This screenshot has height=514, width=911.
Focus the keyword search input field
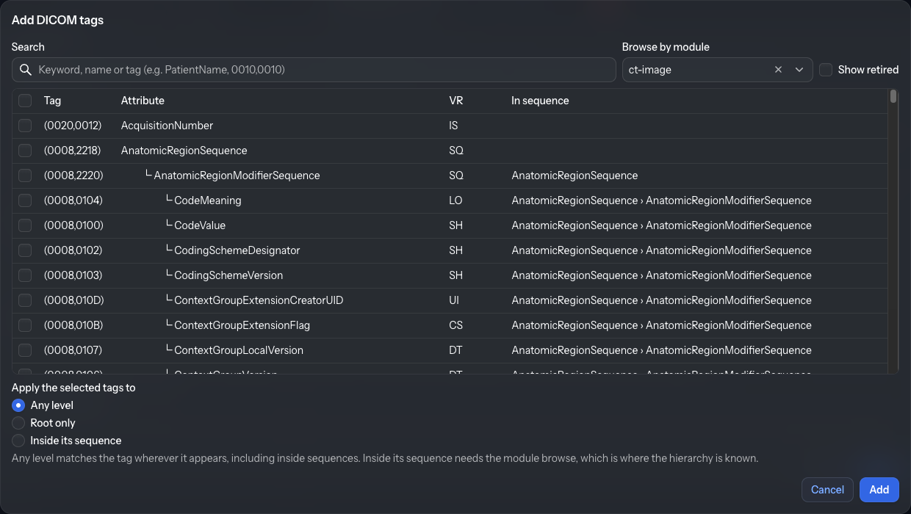click(x=314, y=70)
